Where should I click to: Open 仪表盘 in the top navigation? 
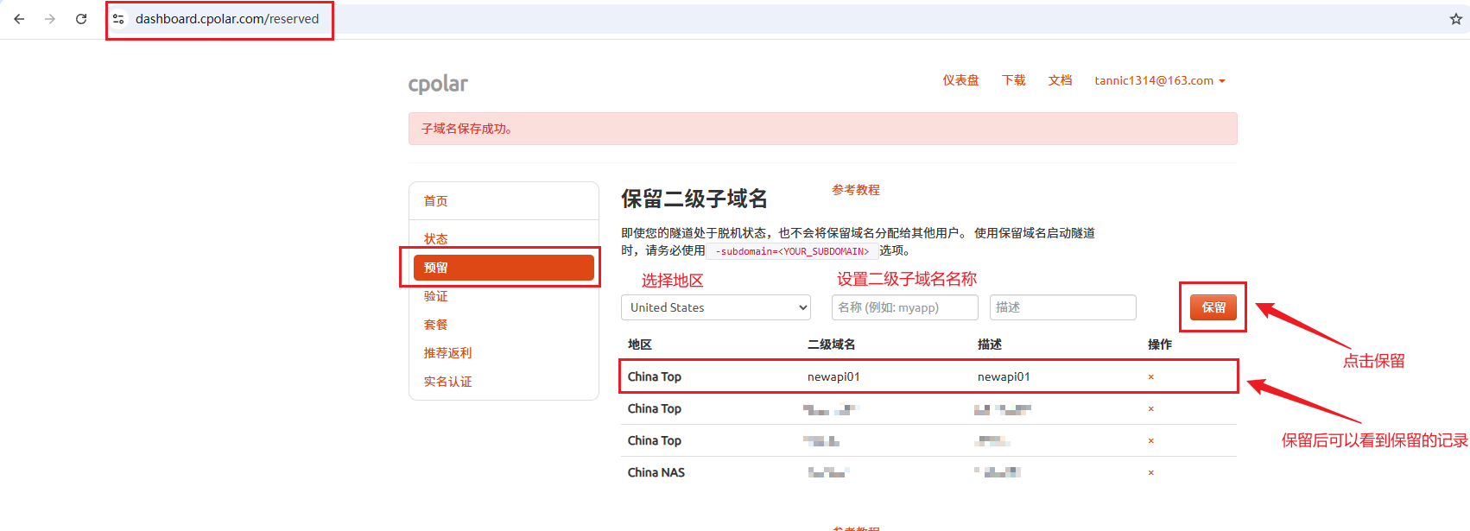click(x=960, y=80)
